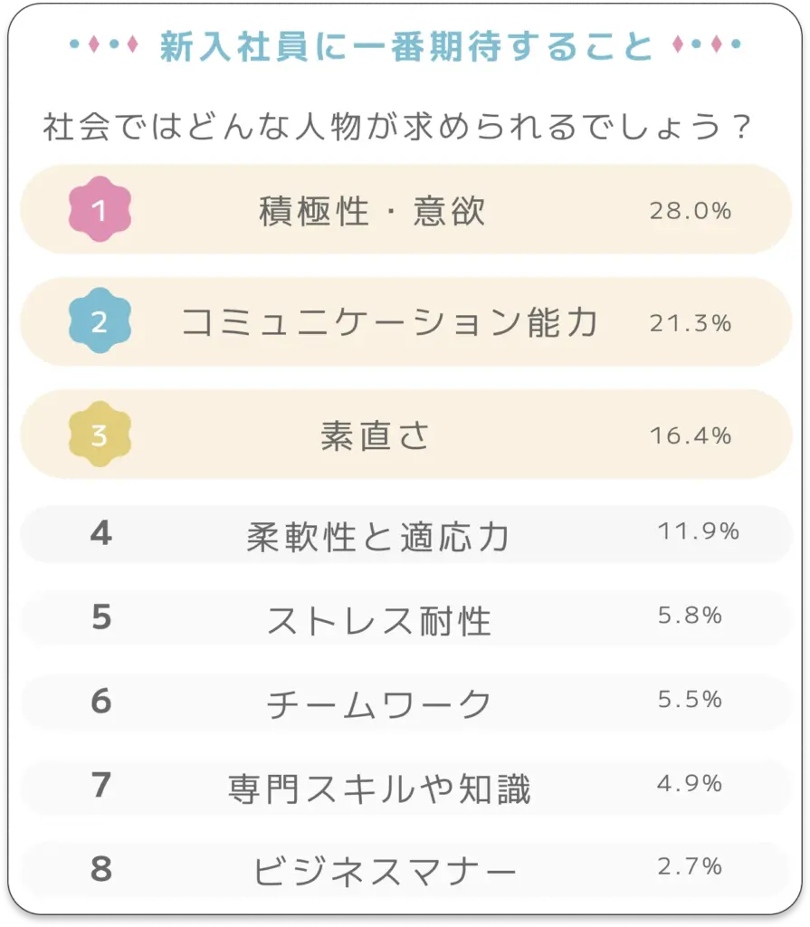Click the subtitle 社会ではどんな人物が求められるでしょう？
This screenshot has width=810, height=927.
[398, 128]
